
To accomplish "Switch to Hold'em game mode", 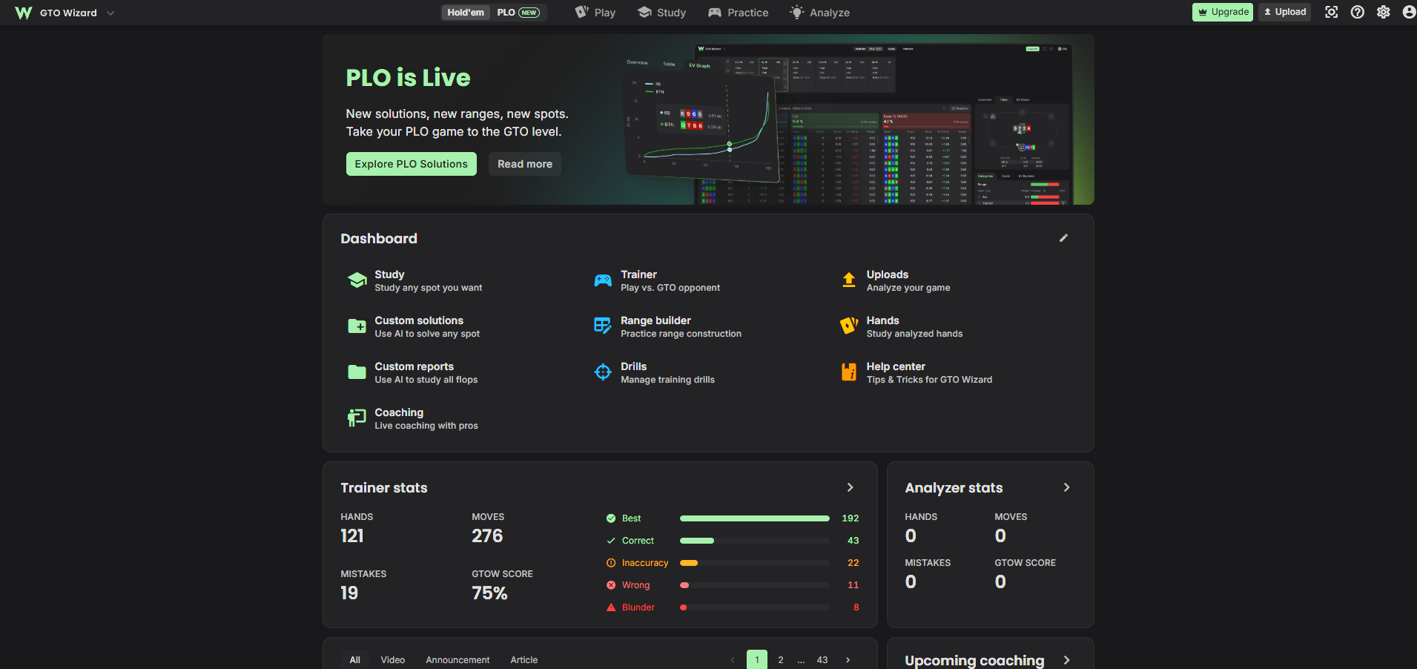I will [x=466, y=13].
